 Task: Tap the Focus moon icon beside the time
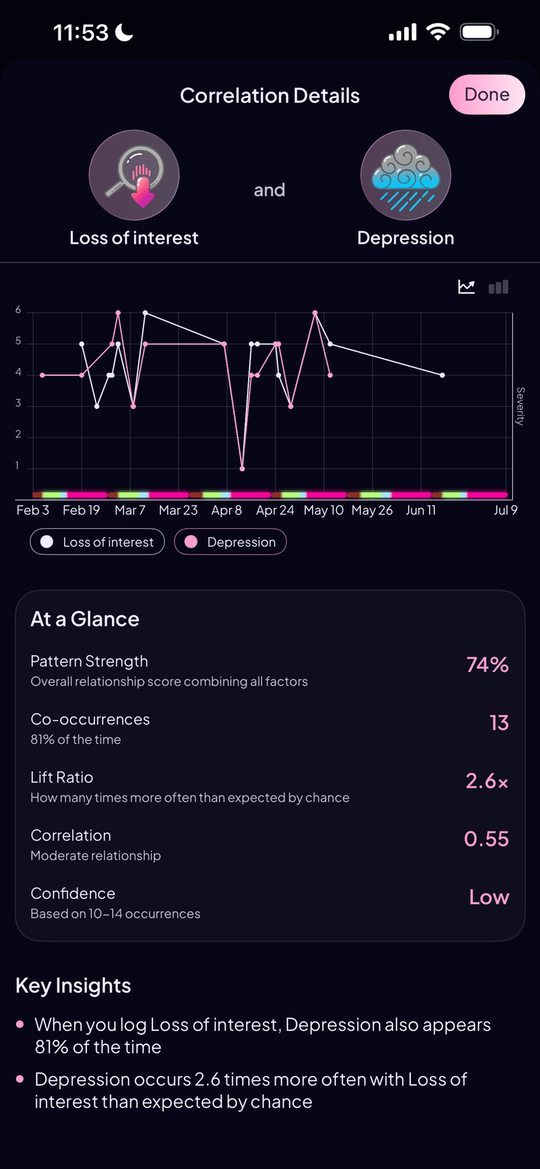click(125, 32)
